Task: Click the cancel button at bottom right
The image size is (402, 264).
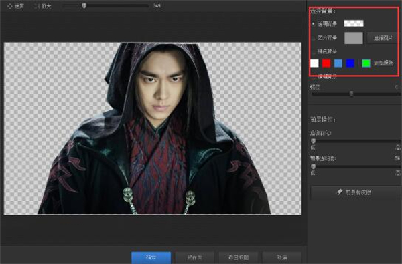Action: click(282, 257)
